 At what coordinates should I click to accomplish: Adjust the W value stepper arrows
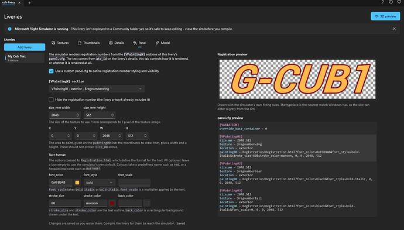coord(120,135)
